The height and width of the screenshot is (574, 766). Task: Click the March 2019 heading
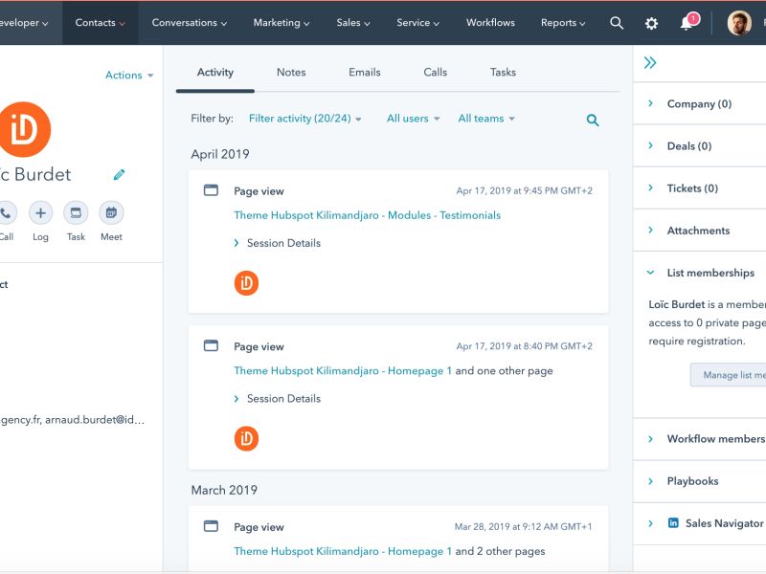coord(224,490)
